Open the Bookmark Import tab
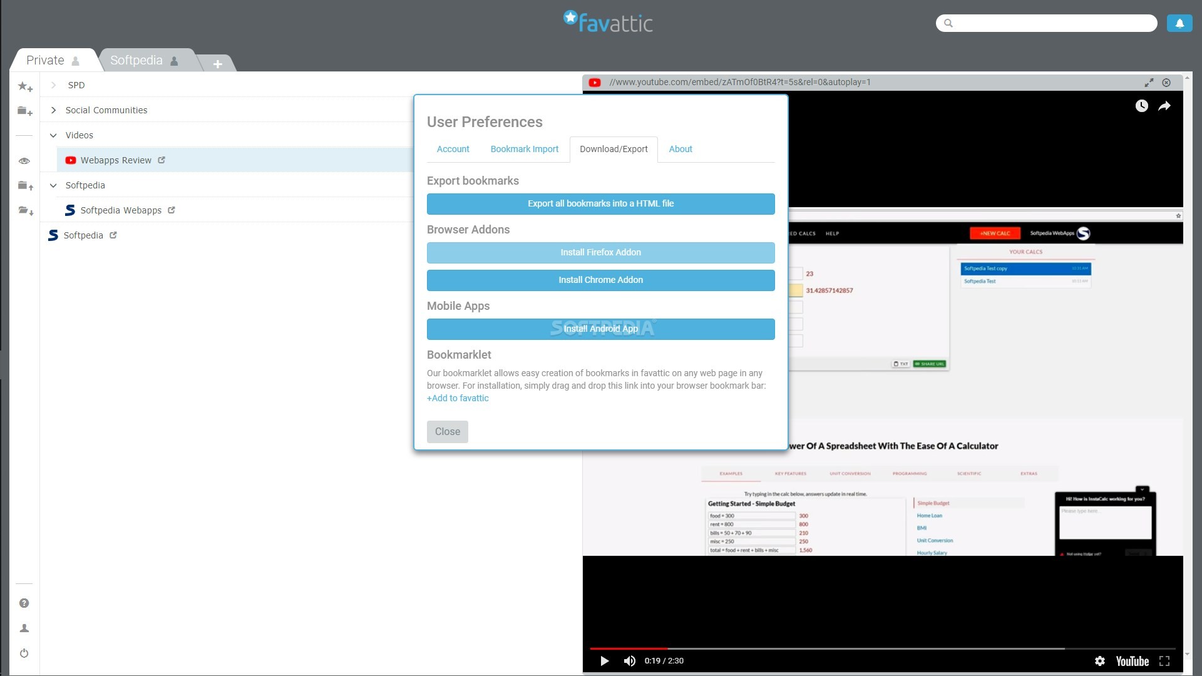 (525, 149)
